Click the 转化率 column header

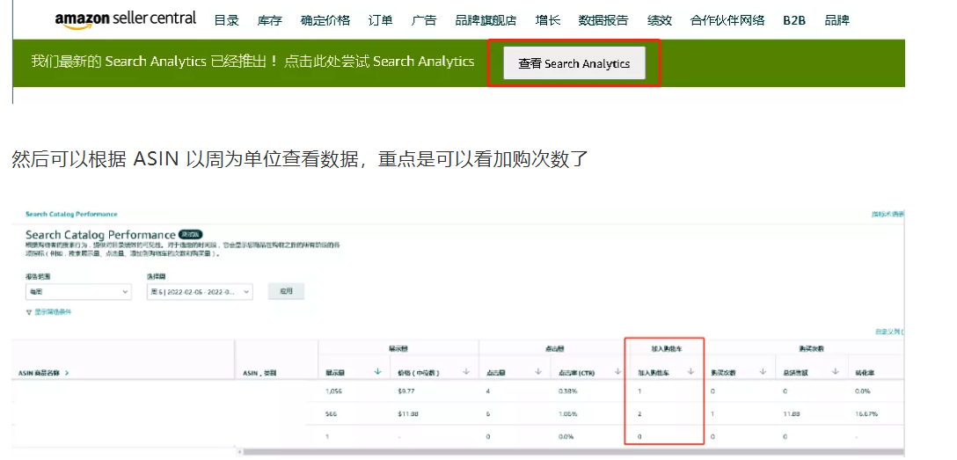865,372
